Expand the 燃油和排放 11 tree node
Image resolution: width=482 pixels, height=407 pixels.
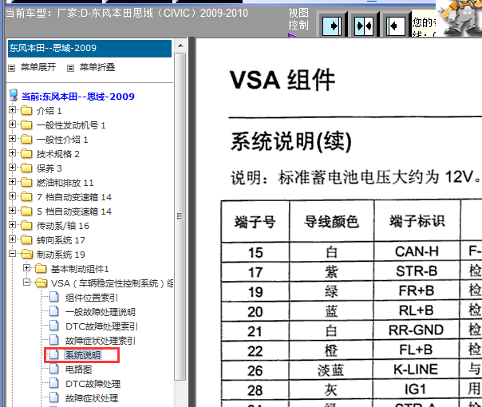click(12, 182)
